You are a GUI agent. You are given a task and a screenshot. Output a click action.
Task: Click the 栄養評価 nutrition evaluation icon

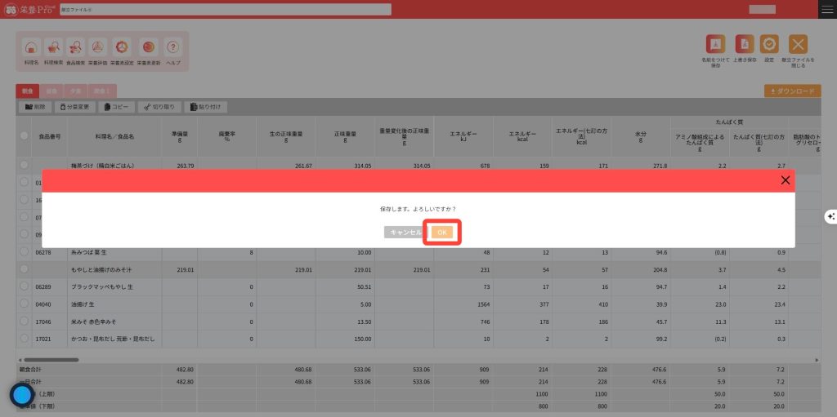click(98, 49)
